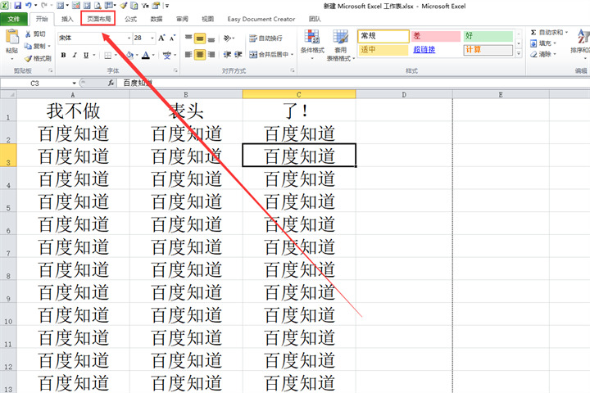Viewport: 590px width, 393px height.
Task: Click the phonetic guide 文 icon
Action: (x=166, y=56)
